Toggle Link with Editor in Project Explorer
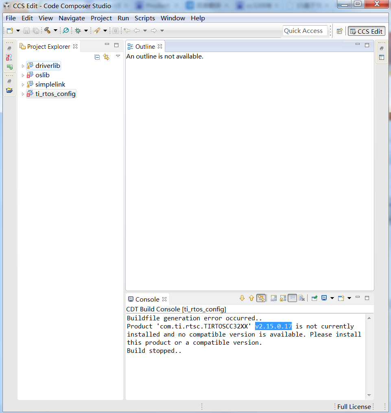This screenshot has width=391, height=413. (106, 57)
